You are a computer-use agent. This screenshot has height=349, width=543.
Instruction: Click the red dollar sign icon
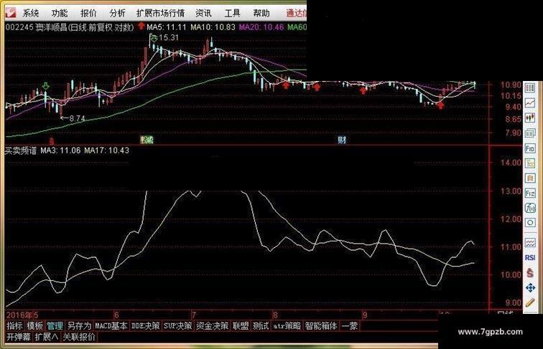pyautogui.click(x=530, y=272)
